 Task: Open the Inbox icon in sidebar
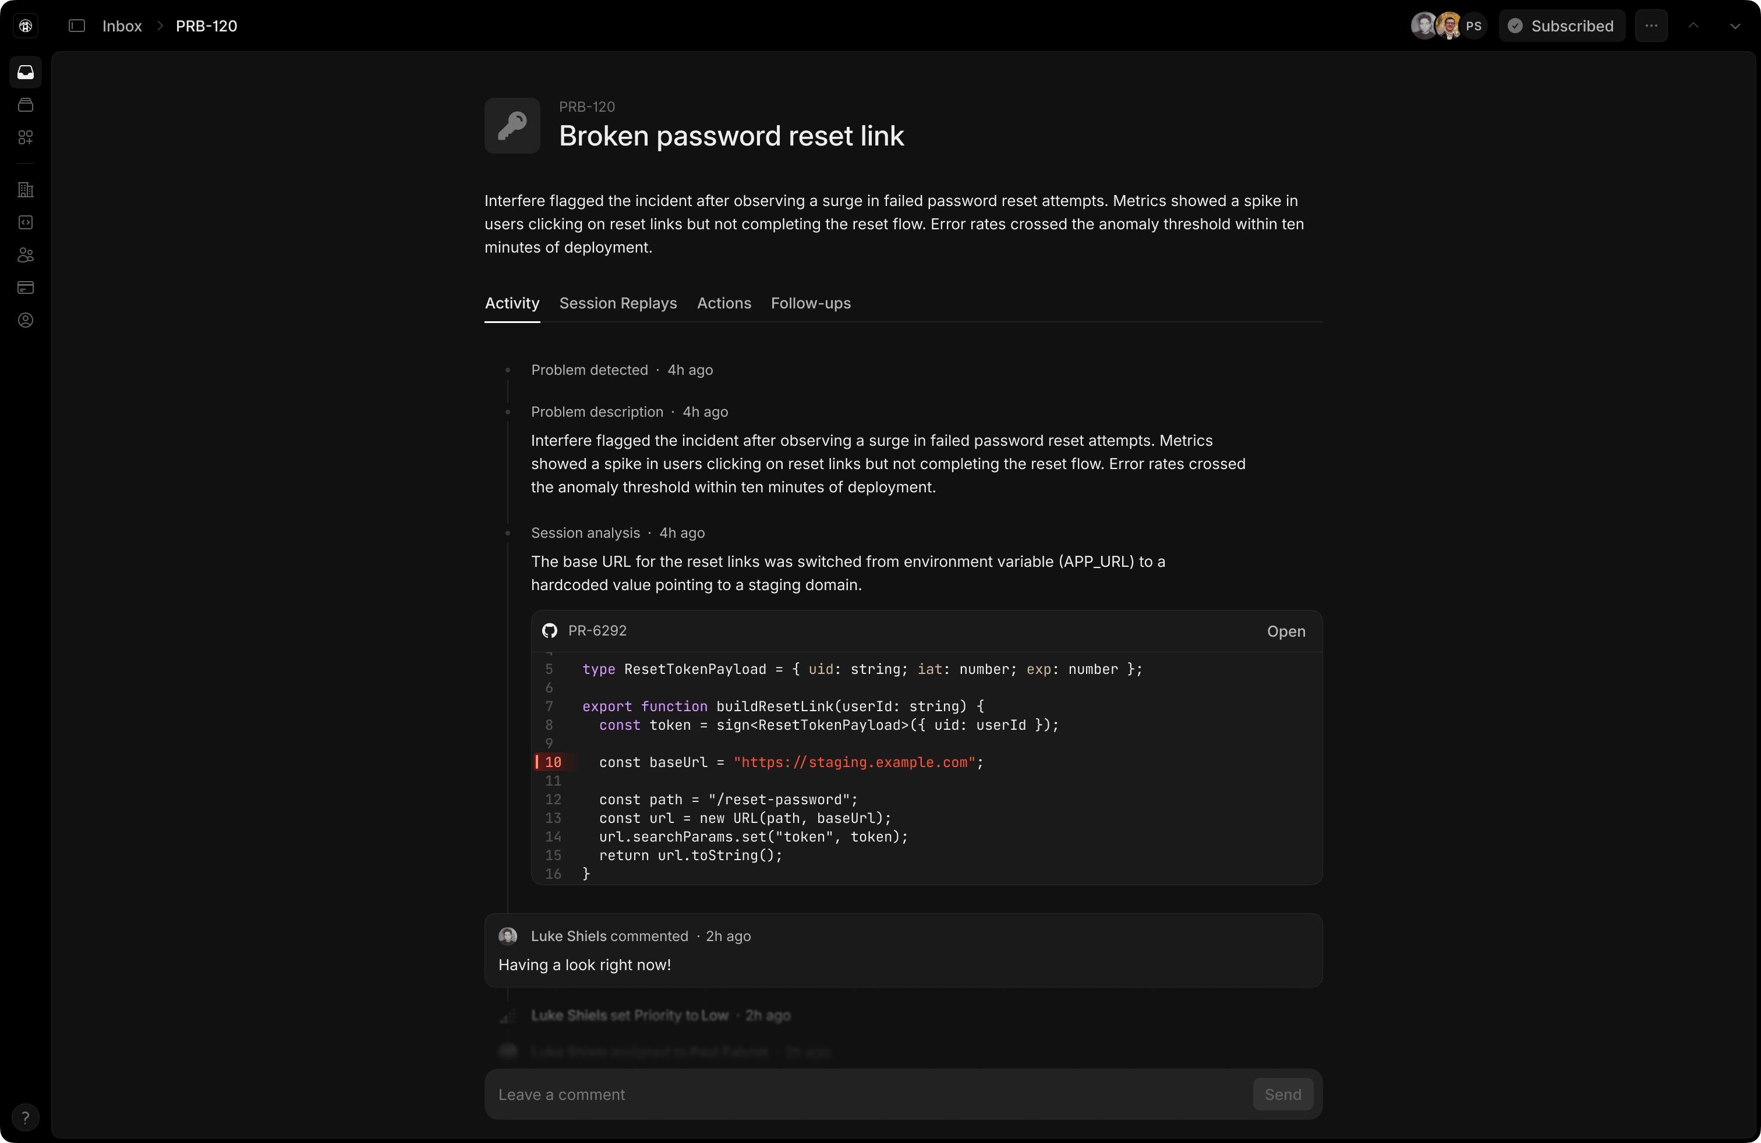pos(26,72)
